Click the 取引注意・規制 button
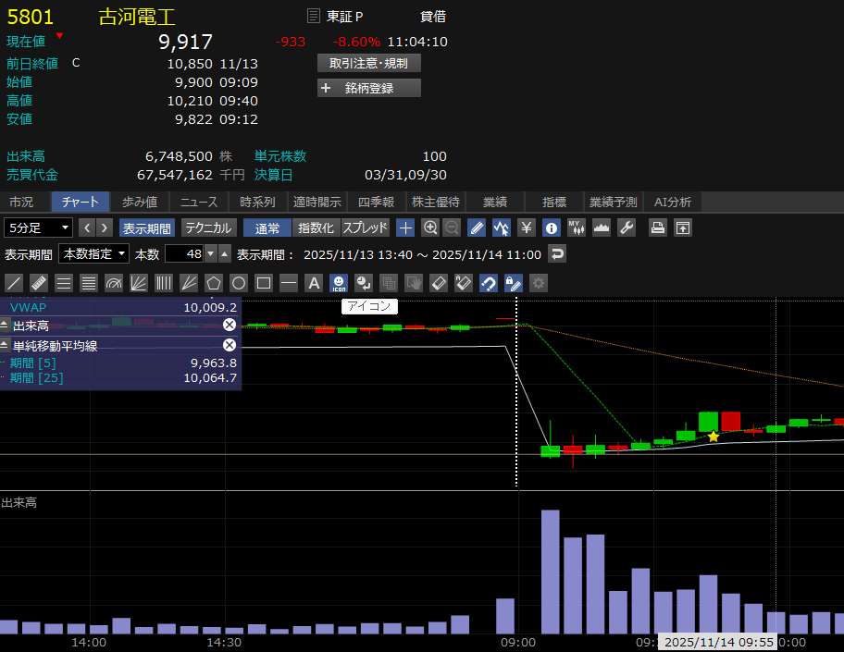 (x=369, y=63)
